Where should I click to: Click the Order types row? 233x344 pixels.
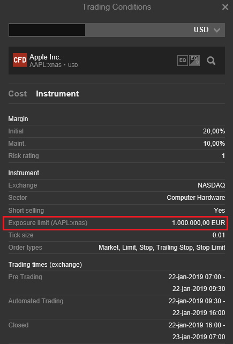click(x=117, y=248)
